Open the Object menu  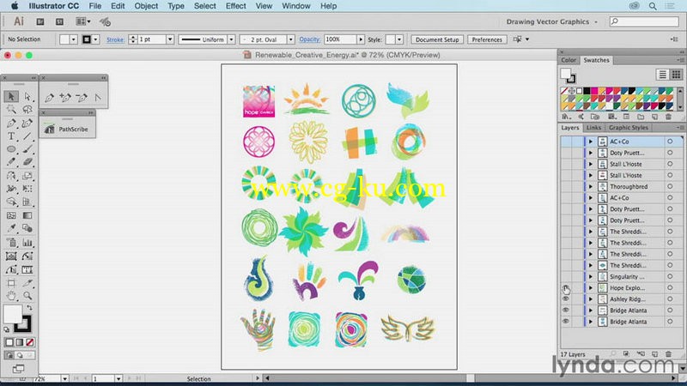(x=146, y=6)
